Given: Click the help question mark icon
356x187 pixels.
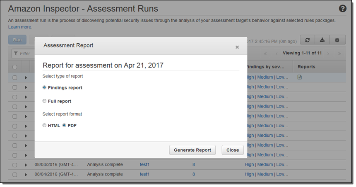Looking at the screenshot, I should pos(343,9).
